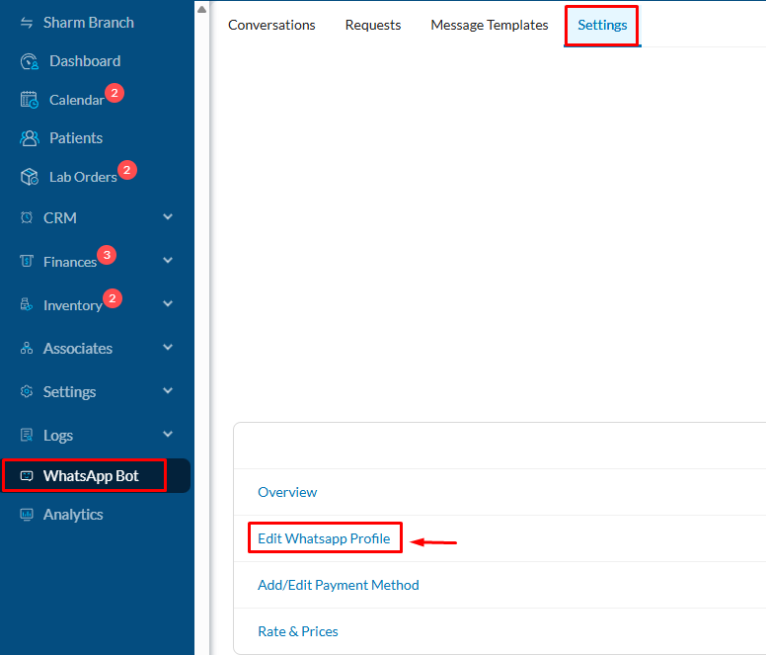The width and height of the screenshot is (766, 655).
Task: Click the Settings gear icon in sidebar
Action: 27,391
